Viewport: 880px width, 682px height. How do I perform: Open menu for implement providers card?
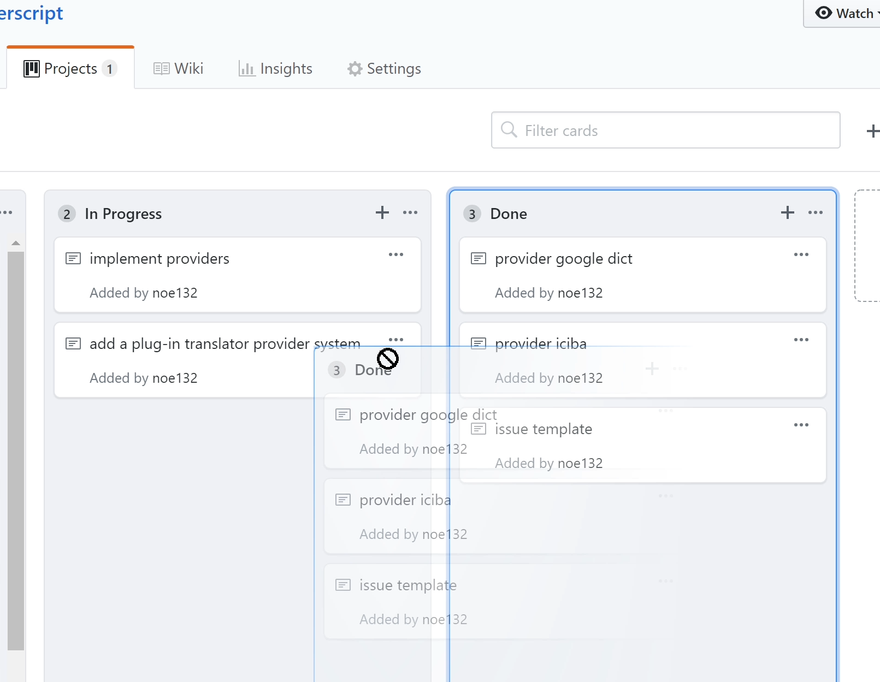point(396,254)
